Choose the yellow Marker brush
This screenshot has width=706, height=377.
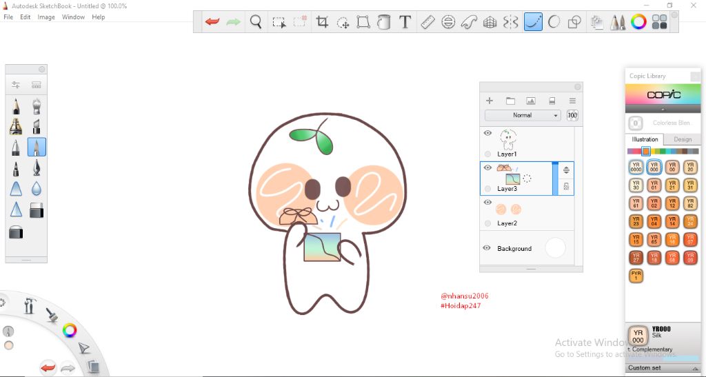coord(16,127)
